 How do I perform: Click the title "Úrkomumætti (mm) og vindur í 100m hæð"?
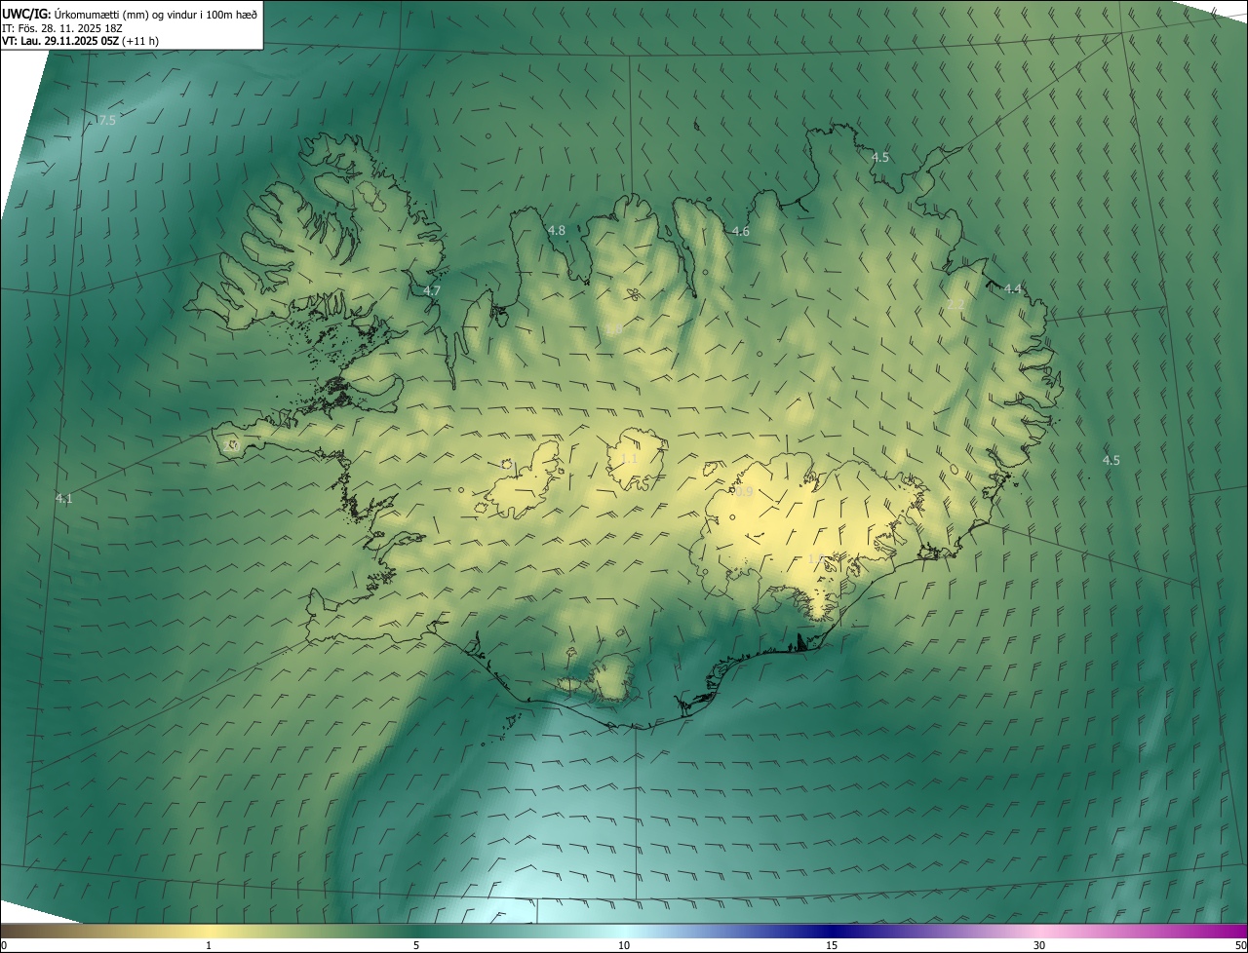[156, 13]
